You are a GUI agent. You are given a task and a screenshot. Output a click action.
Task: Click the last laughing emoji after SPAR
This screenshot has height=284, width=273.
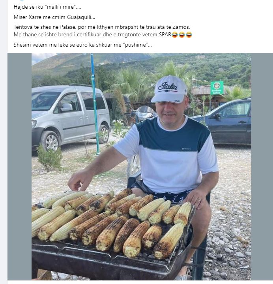point(189,35)
